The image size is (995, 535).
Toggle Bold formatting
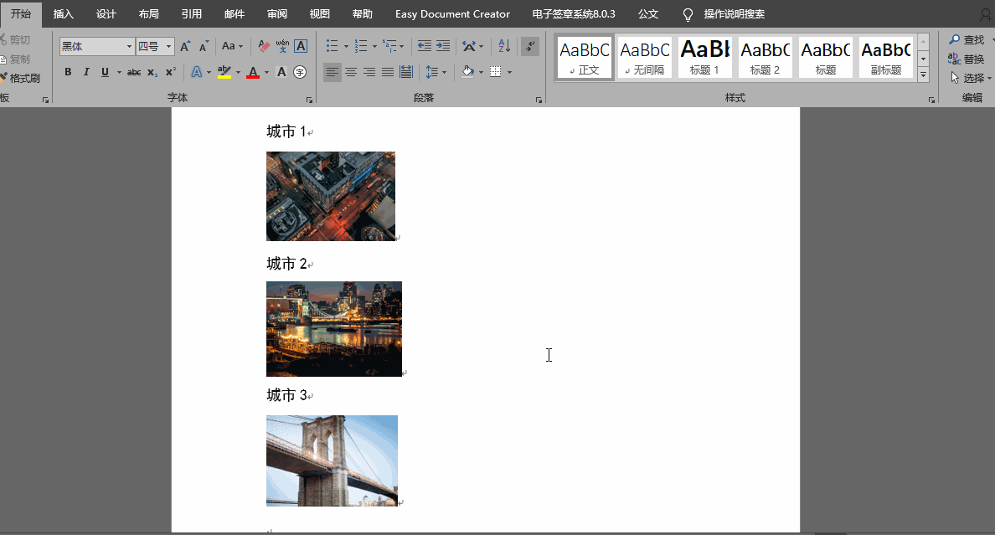pos(68,72)
